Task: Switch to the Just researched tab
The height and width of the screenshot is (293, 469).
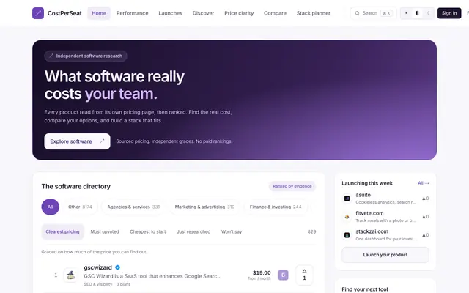Action: pyautogui.click(x=193, y=231)
